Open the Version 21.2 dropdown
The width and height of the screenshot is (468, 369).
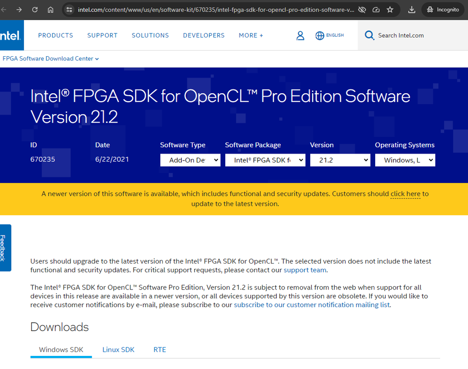(x=340, y=160)
